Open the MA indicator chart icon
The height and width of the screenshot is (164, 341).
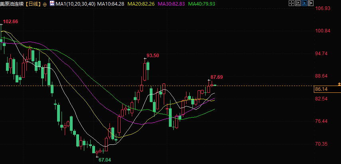52,3
